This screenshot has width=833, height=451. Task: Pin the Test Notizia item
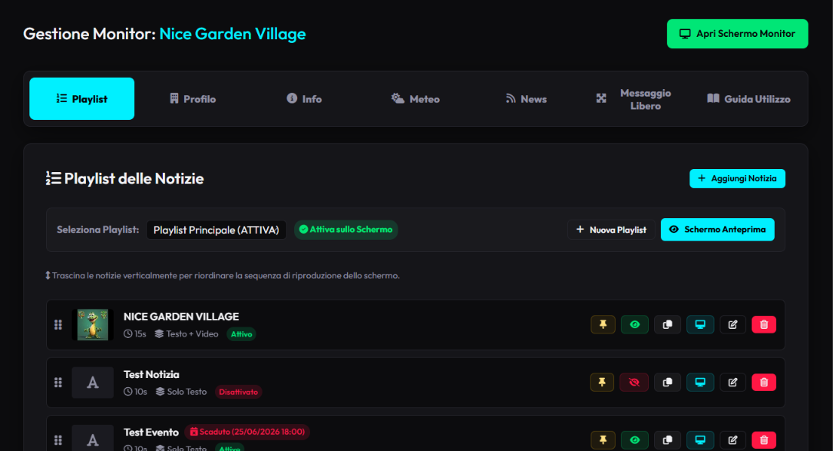(x=603, y=383)
